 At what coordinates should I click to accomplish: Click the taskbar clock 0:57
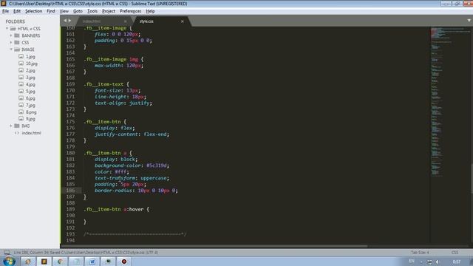(x=457, y=262)
